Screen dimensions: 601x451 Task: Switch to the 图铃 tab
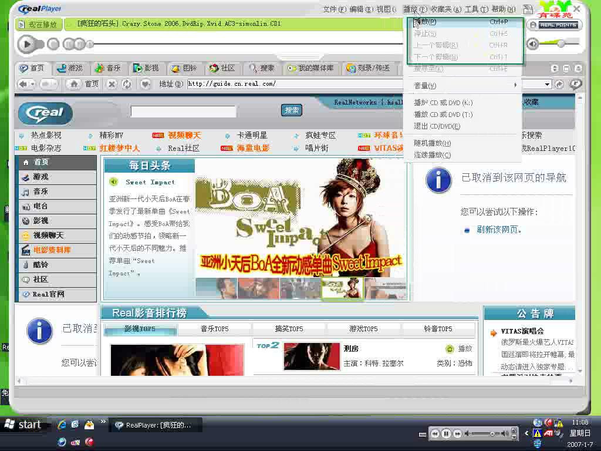(184, 68)
